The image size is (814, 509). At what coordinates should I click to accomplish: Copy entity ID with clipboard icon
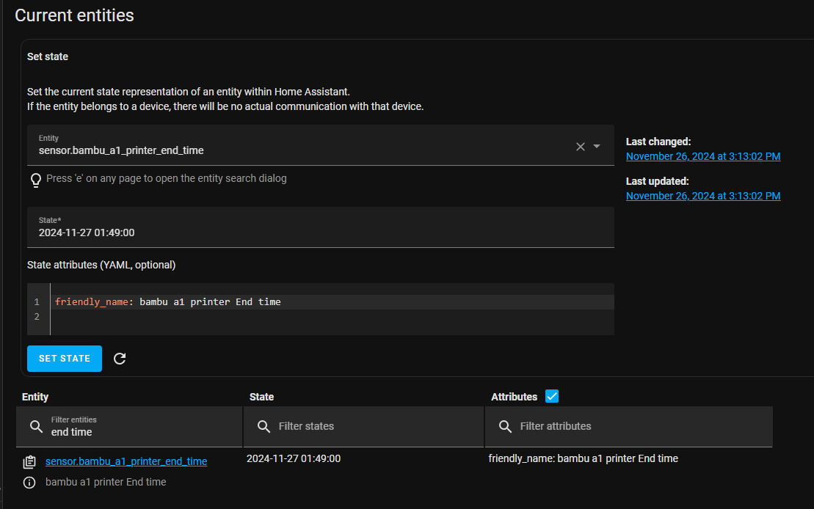coord(29,462)
